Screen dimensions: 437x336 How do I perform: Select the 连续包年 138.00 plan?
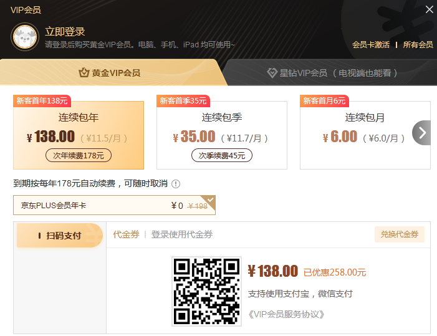click(79, 135)
